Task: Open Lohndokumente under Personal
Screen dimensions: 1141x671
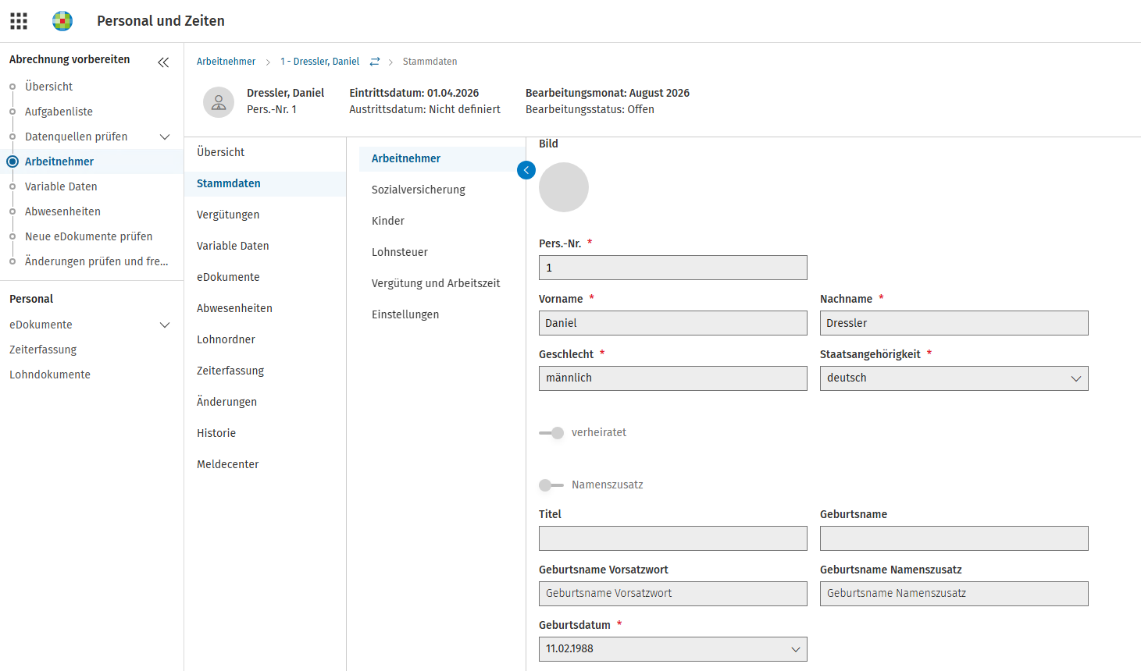Action: point(50,375)
